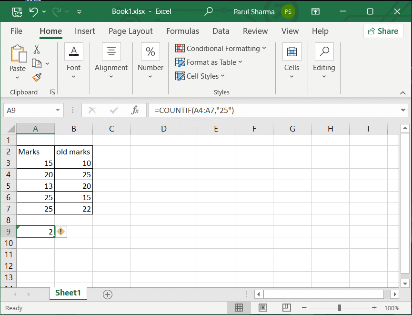Open the Number group dropdown
This screenshot has width=412, height=315.
151,61
